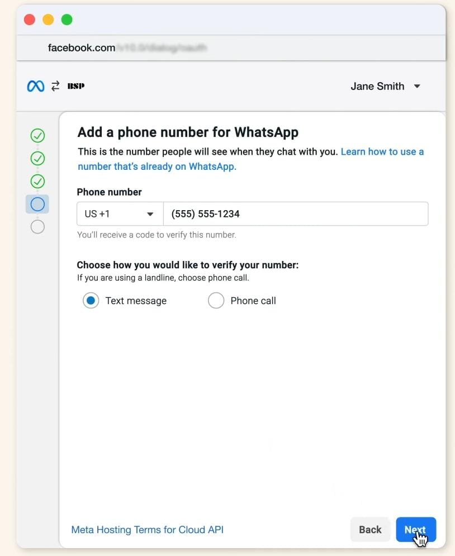Click 'If you are using a landline' note
Viewport: 455px width, 556px height.
click(163, 278)
